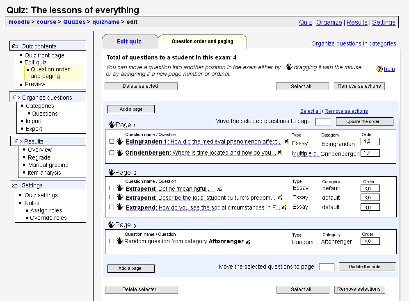Click the order field showing 4,0
Viewport: 409px width, 301px height.
click(x=371, y=241)
